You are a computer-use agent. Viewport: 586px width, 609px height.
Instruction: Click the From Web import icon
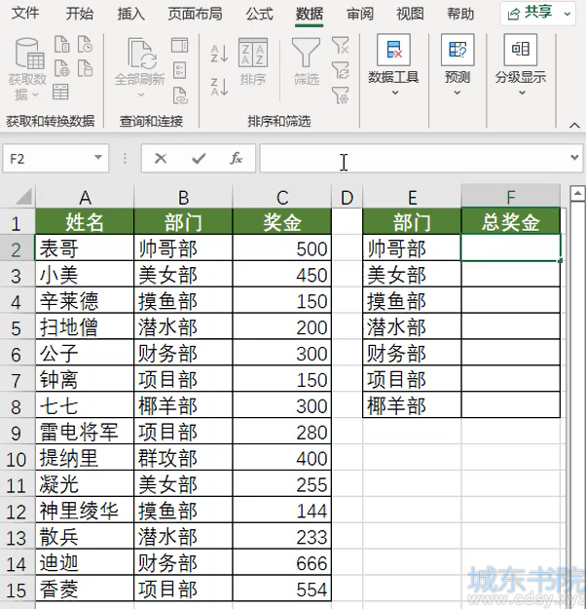[x=61, y=68]
